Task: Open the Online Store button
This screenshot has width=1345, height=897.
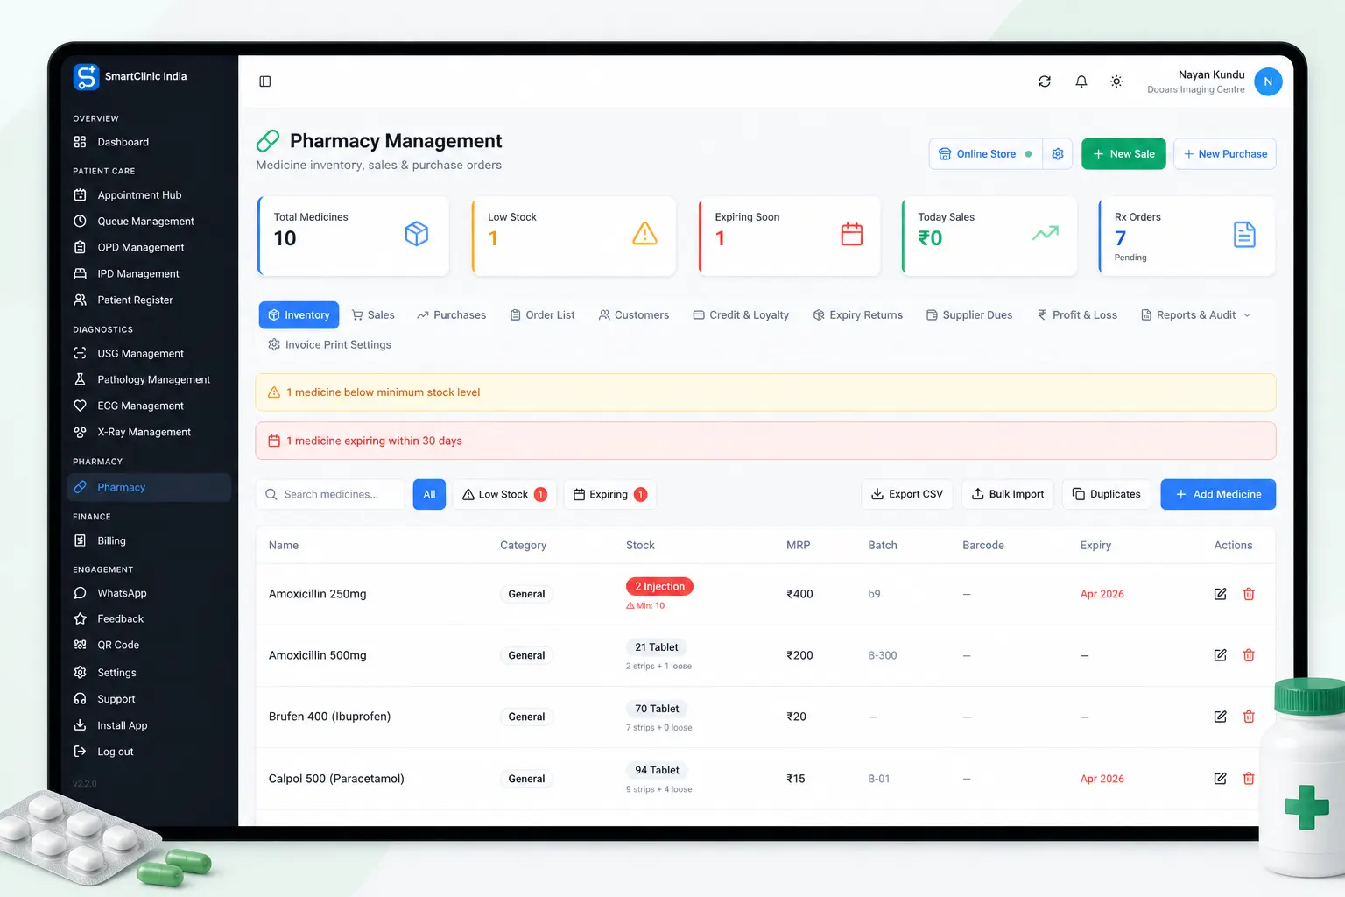Action: point(986,154)
